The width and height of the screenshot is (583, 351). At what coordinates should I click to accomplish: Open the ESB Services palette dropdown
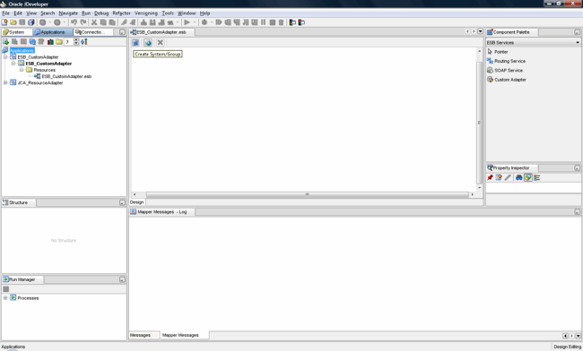[x=578, y=43]
